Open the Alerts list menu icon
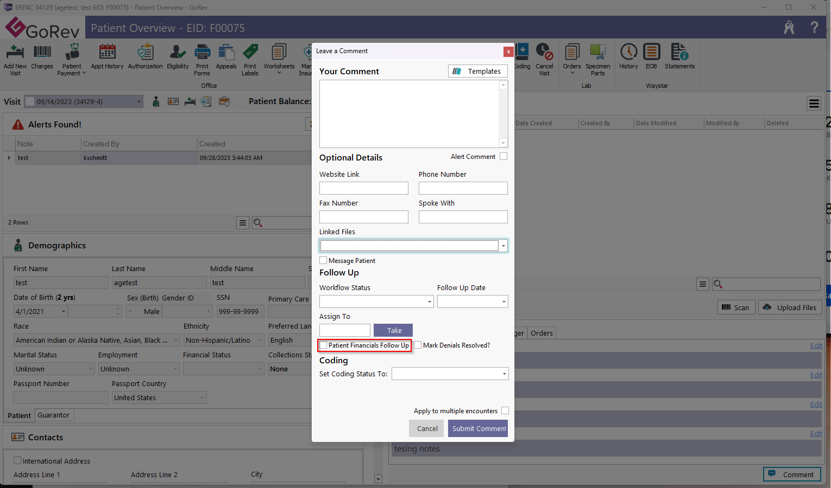The width and height of the screenshot is (831, 488). [243, 223]
